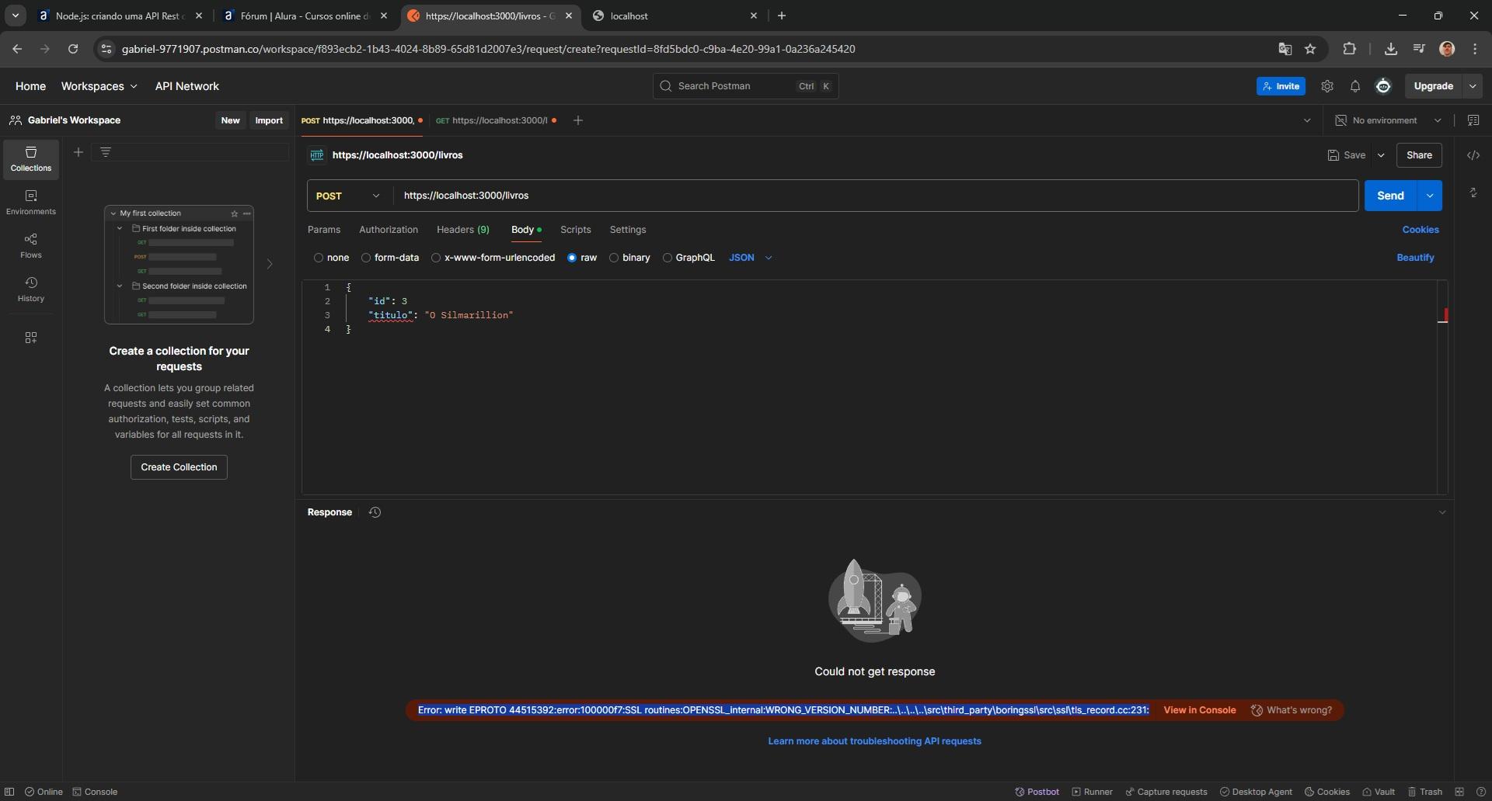Viewport: 1492px width, 801px height.
Task: Switch to the Params tab
Action: 324,230
